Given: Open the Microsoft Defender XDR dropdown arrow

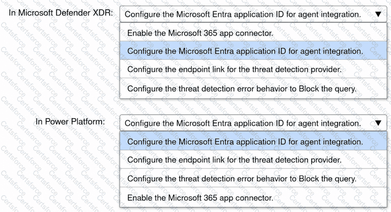Looking at the screenshot, I should click(x=378, y=14).
